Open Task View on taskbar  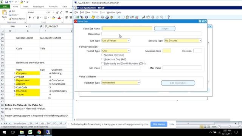(13, 132)
